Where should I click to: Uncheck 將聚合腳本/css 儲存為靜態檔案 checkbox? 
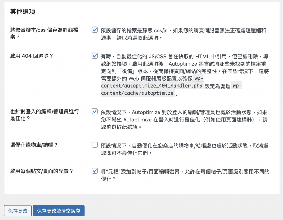pyautogui.click(x=95, y=30)
